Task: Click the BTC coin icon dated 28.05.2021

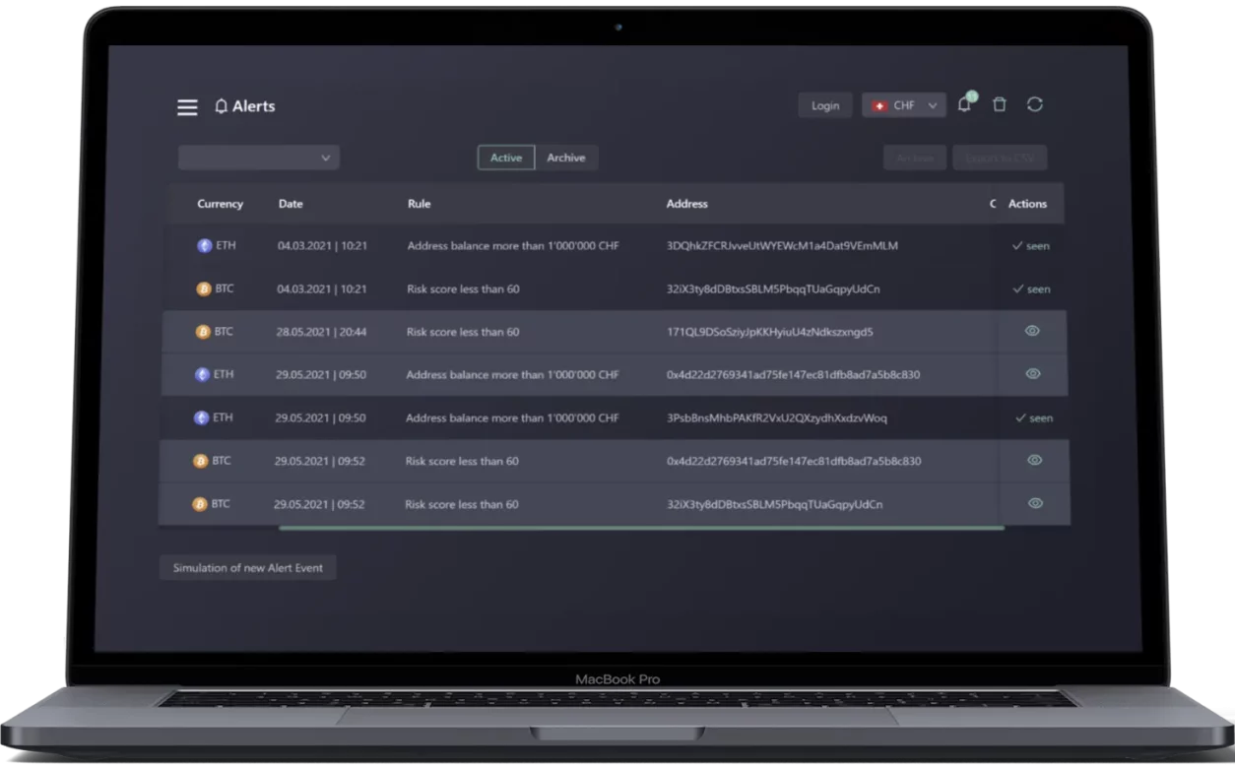Action: click(203, 332)
